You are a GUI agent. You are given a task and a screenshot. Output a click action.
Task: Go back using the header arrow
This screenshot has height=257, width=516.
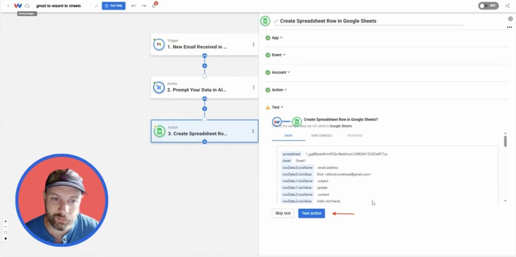[8, 6]
